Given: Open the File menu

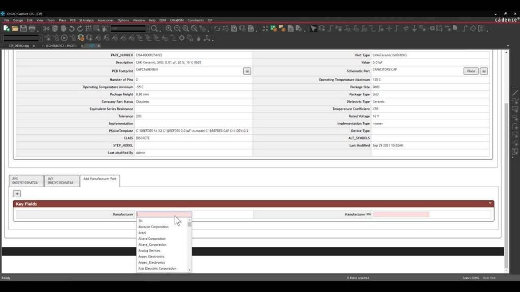Looking at the screenshot, I should click(x=7, y=20).
